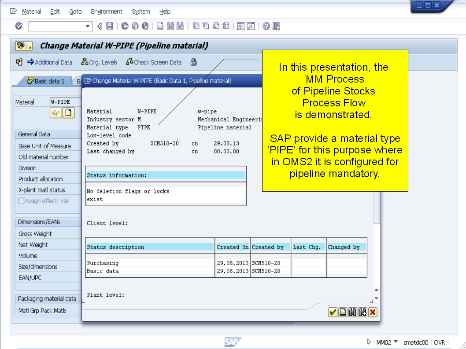Image resolution: width=466 pixels, height=349 pixels.
Task: Toggle OVR mode in the status bar
Action: (x=440, y=342)
